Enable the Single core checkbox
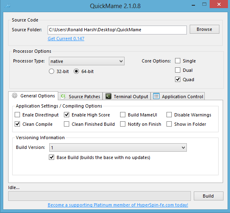 (177, 61)
